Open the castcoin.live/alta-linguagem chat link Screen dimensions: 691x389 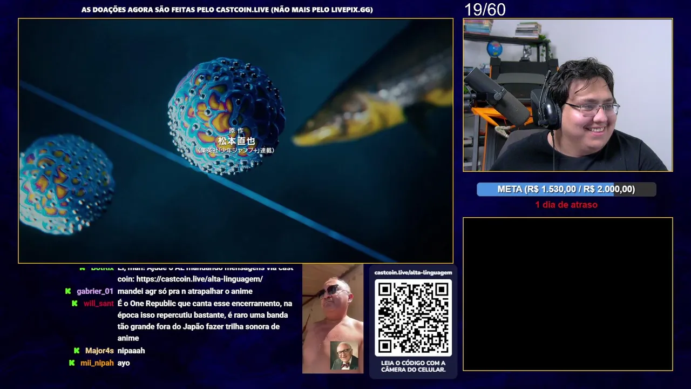coord(199,279)
